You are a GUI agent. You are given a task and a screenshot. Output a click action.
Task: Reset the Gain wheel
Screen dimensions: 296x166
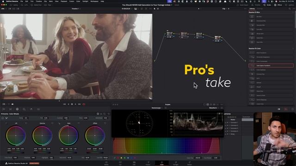[x=79, y=123]
